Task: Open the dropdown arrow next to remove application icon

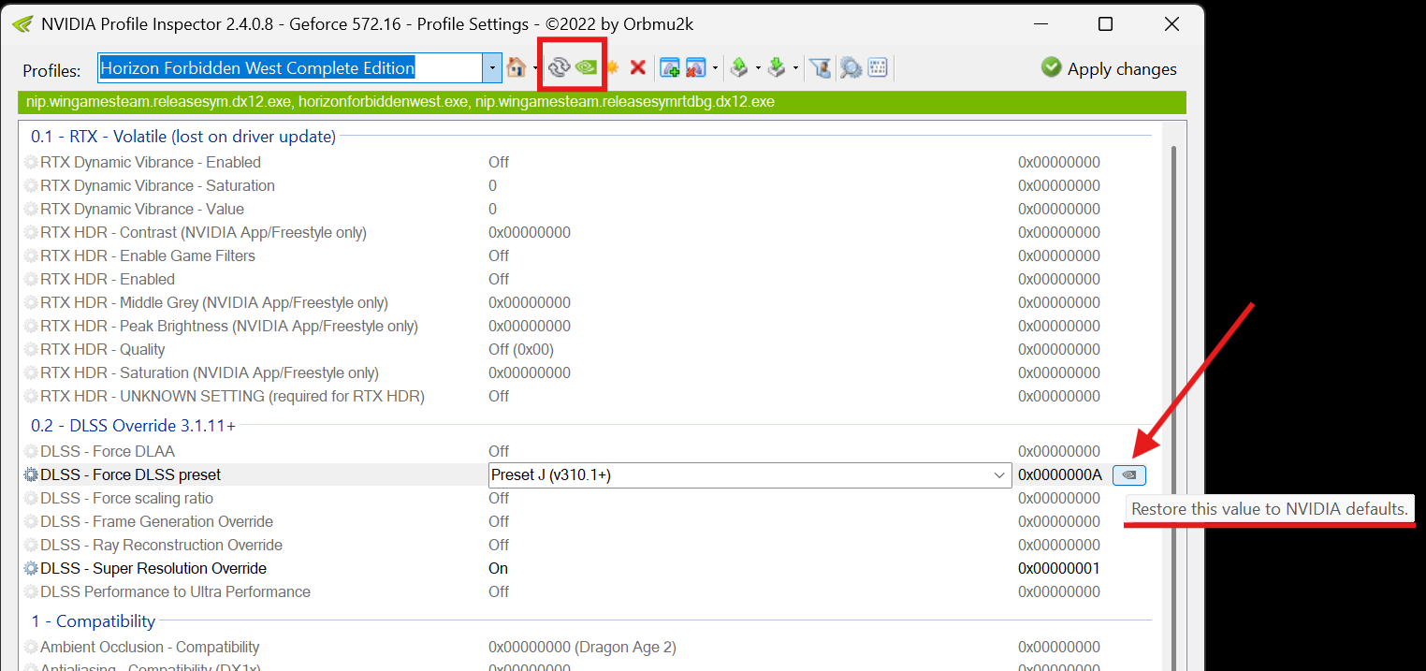Action: (x=715, y=67)
